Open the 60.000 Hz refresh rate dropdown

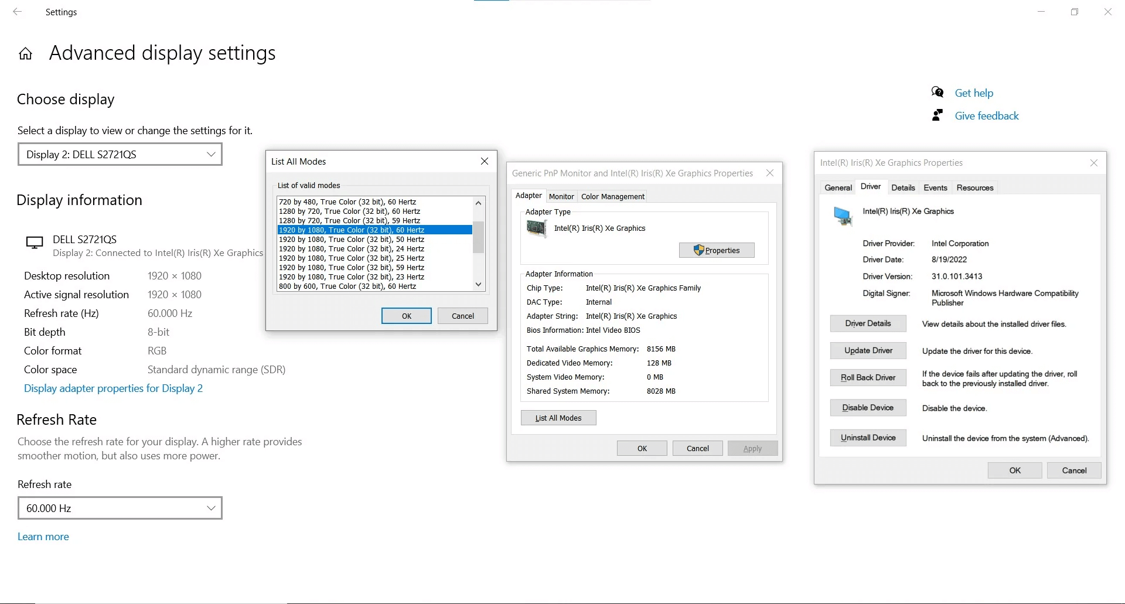[120, 508]
